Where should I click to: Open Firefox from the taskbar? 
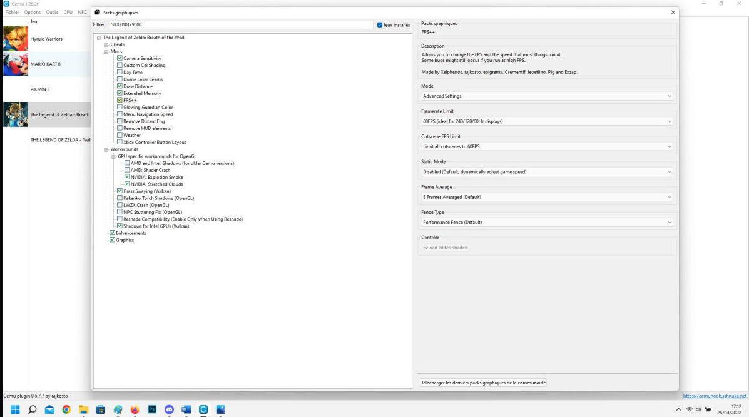click(135, 409)
